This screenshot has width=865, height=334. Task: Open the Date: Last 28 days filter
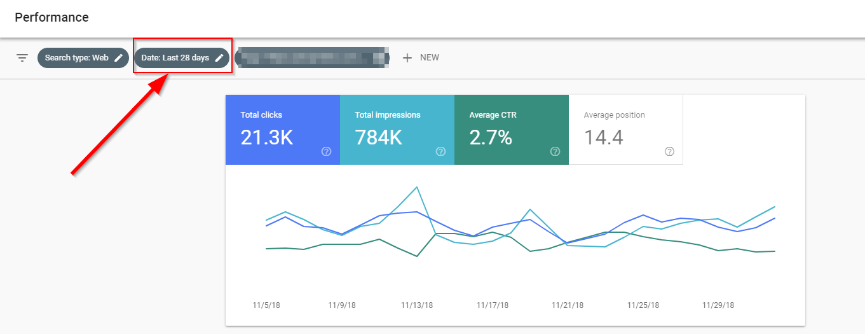click(x=175, y=58)
